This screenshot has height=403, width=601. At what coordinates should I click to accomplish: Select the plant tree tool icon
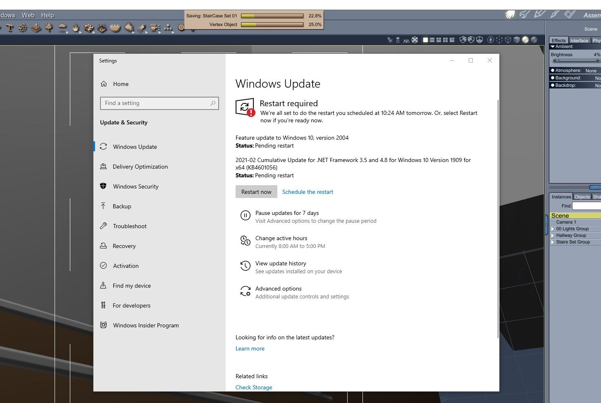pos(49,28)
